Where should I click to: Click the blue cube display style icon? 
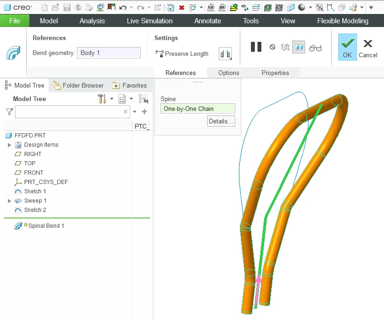click(x=290, y=7)
